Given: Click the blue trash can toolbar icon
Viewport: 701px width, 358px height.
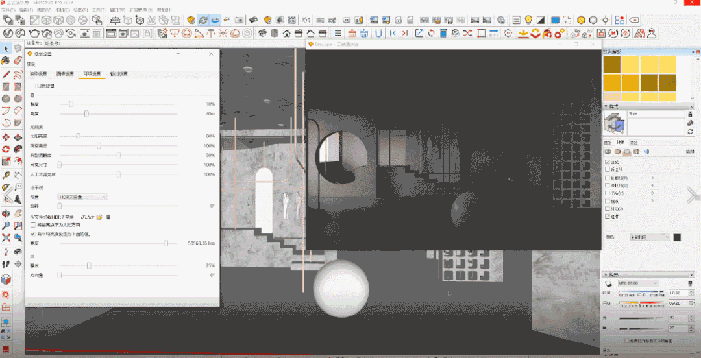Looking at the screenshot, I should (x=443, y=33).
